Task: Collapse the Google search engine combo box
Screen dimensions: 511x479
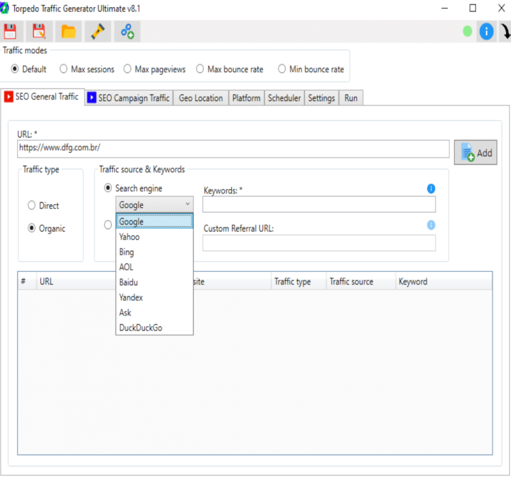Action: pos(154,205)
